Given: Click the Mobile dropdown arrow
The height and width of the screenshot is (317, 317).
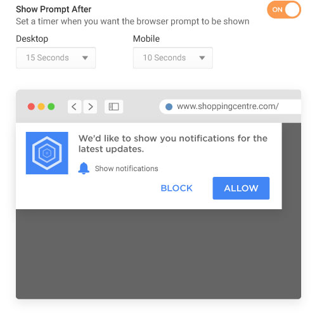Looking at the screenshot, I should 202,58.
